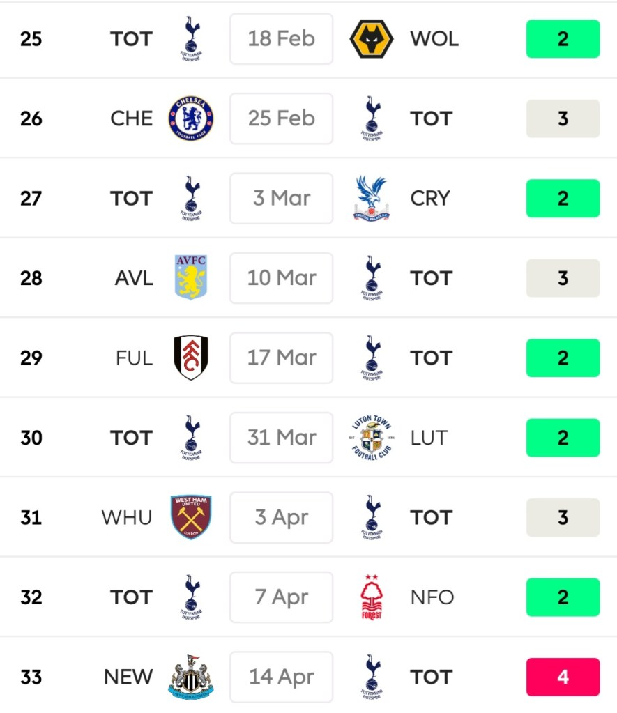Select the 14 Apr date box
The height and width of the screenshot is (713, 617).
[282, 677]
